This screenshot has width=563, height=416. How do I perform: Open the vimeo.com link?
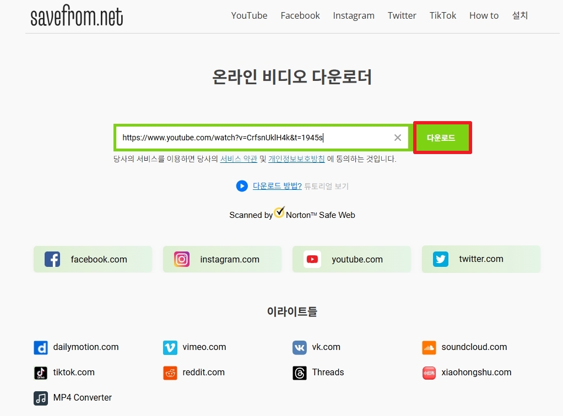click(204, 347)
